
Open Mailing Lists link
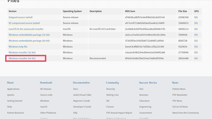pyautogui.click(x=112, y=95)
